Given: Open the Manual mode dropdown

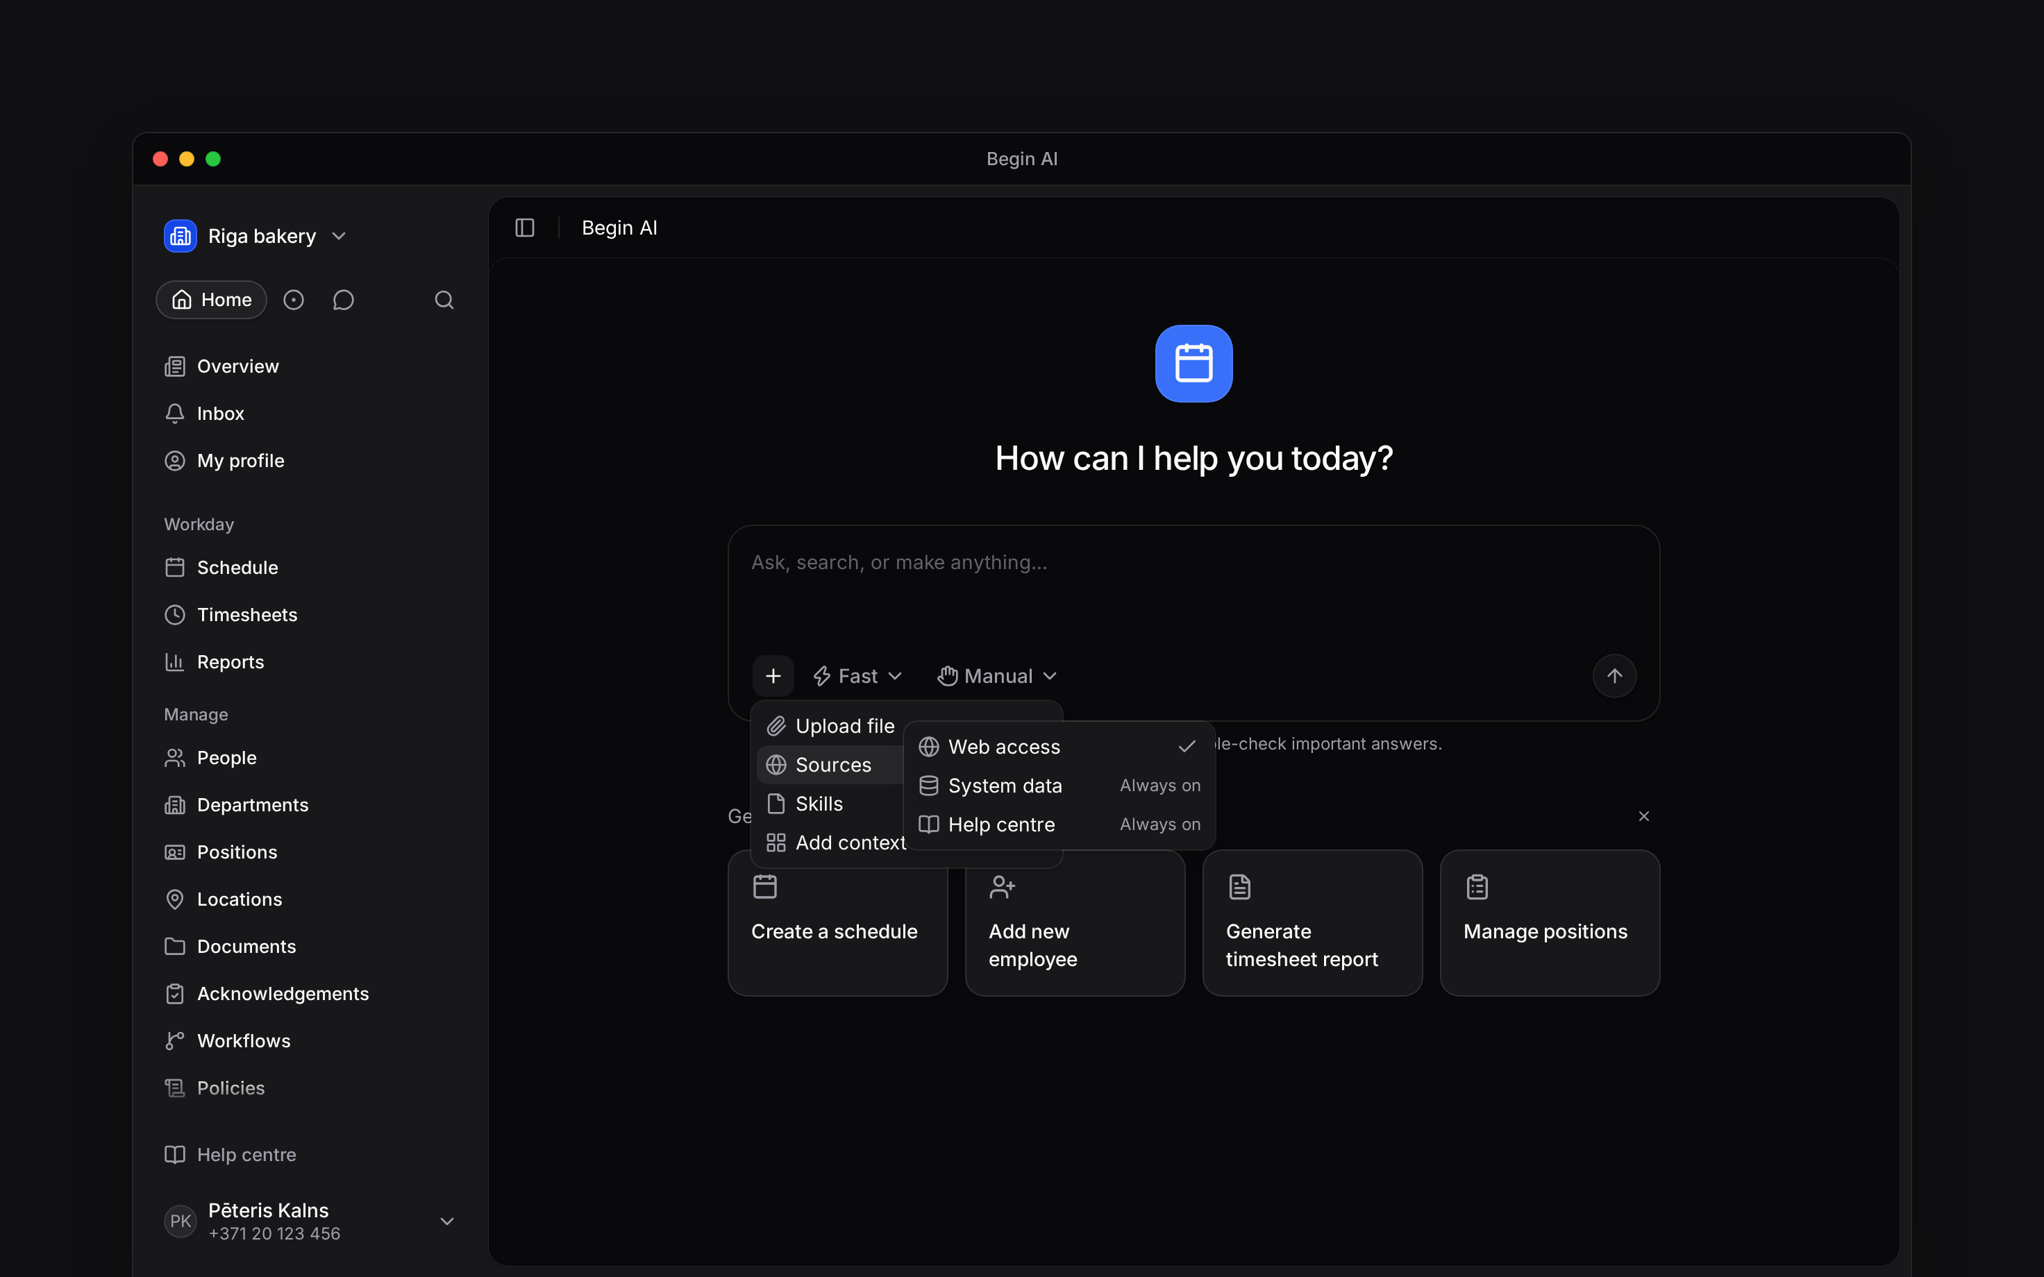Looking at the screenshot, I should pos(998,676).
